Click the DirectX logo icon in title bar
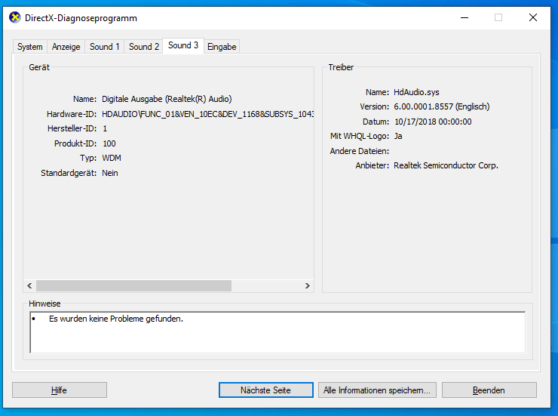This screenshot has height=416, width=558. coord(15,17)
